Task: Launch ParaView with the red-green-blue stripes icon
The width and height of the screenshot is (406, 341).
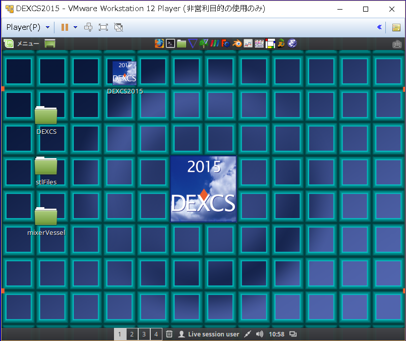Action: coord(215,43)
